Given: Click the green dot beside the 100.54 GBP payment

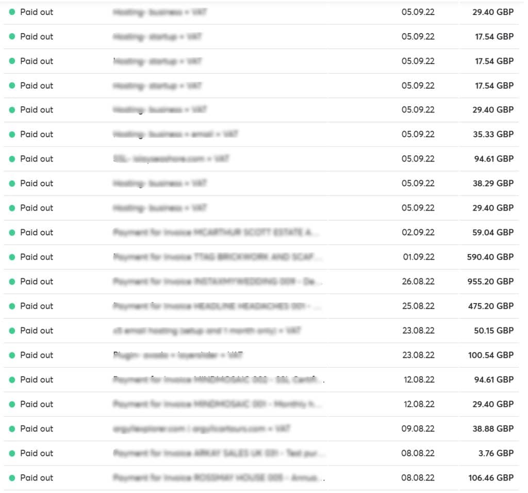Looking at the screenshot, I should point(12,355).
